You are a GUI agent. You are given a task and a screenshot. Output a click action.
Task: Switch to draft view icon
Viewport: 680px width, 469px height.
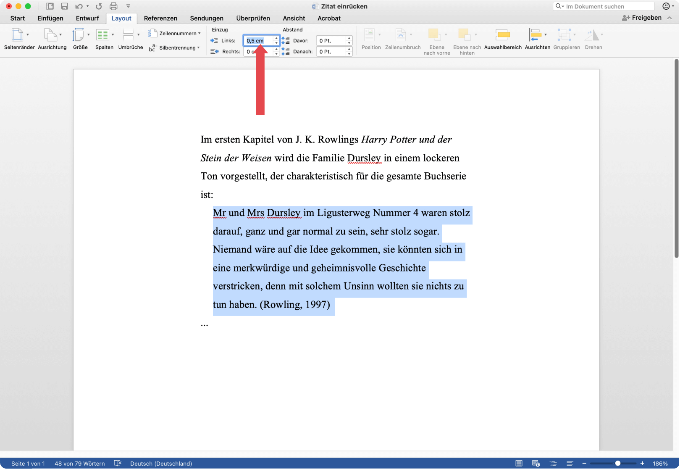(x=570, y=463)
